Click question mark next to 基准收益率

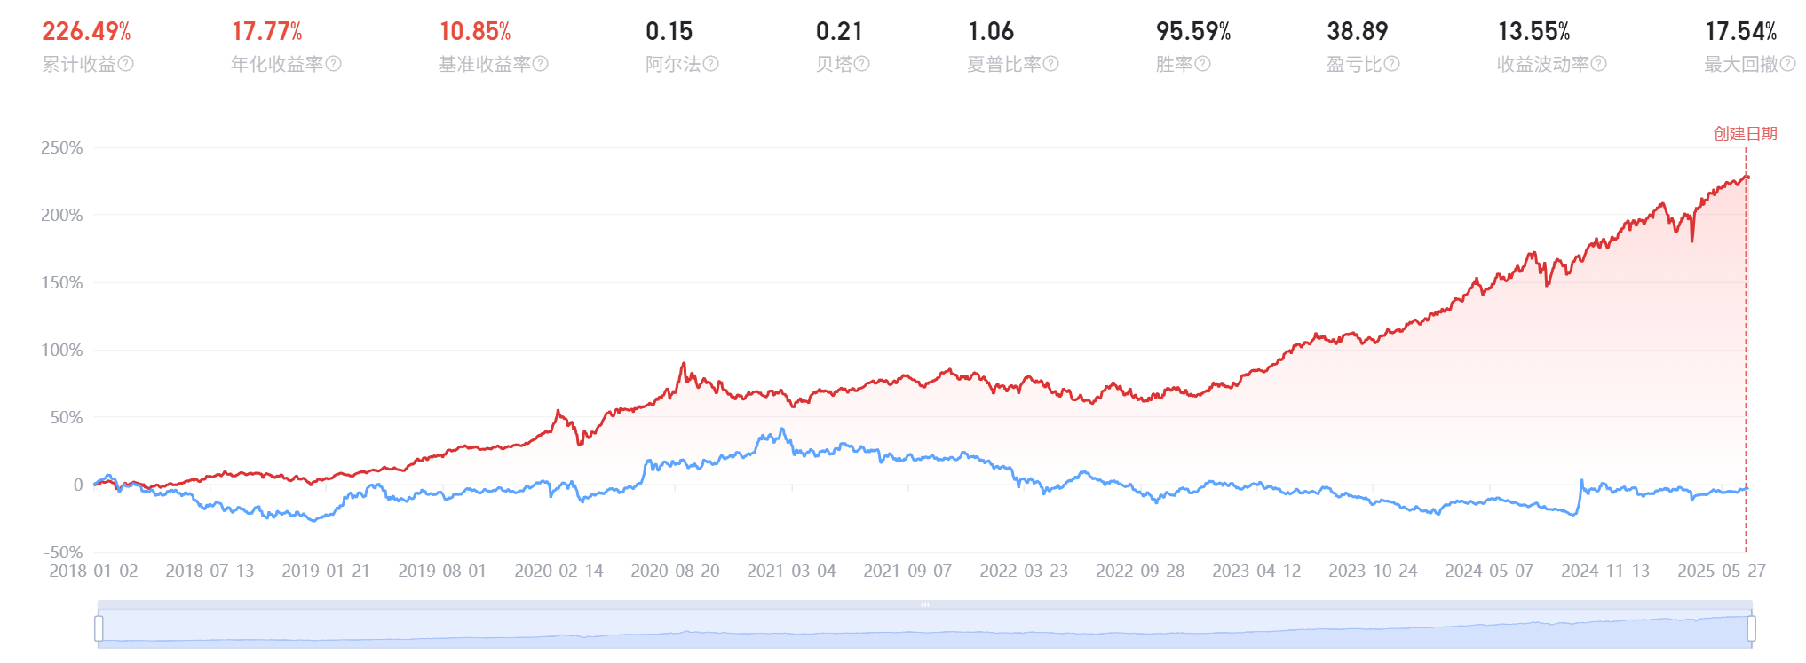(541, 64)
